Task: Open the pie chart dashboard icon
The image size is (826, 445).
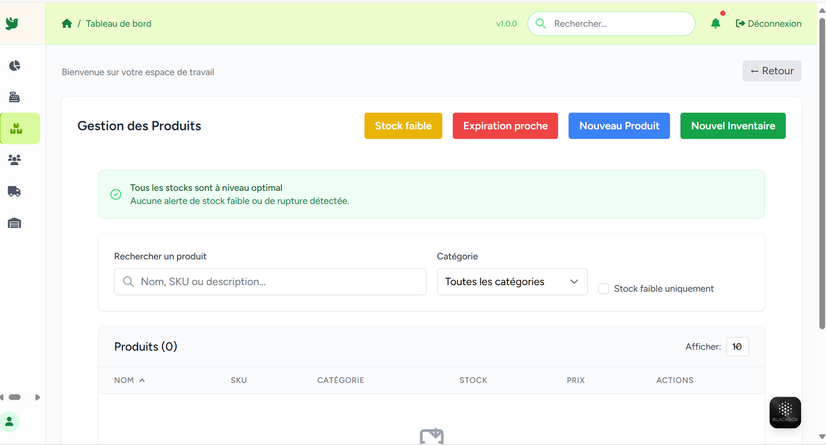Action: (x=14, y=65)
